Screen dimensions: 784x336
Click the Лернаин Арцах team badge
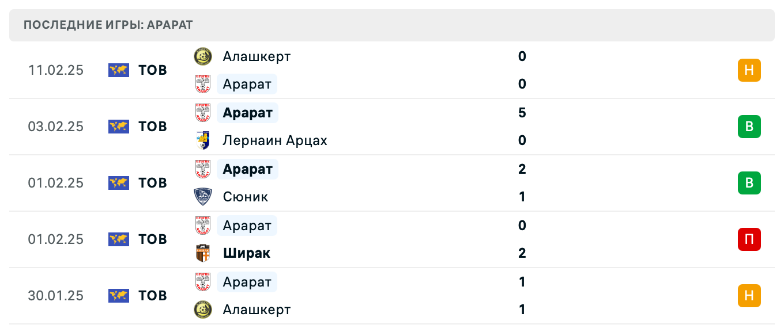pos(202,140)
